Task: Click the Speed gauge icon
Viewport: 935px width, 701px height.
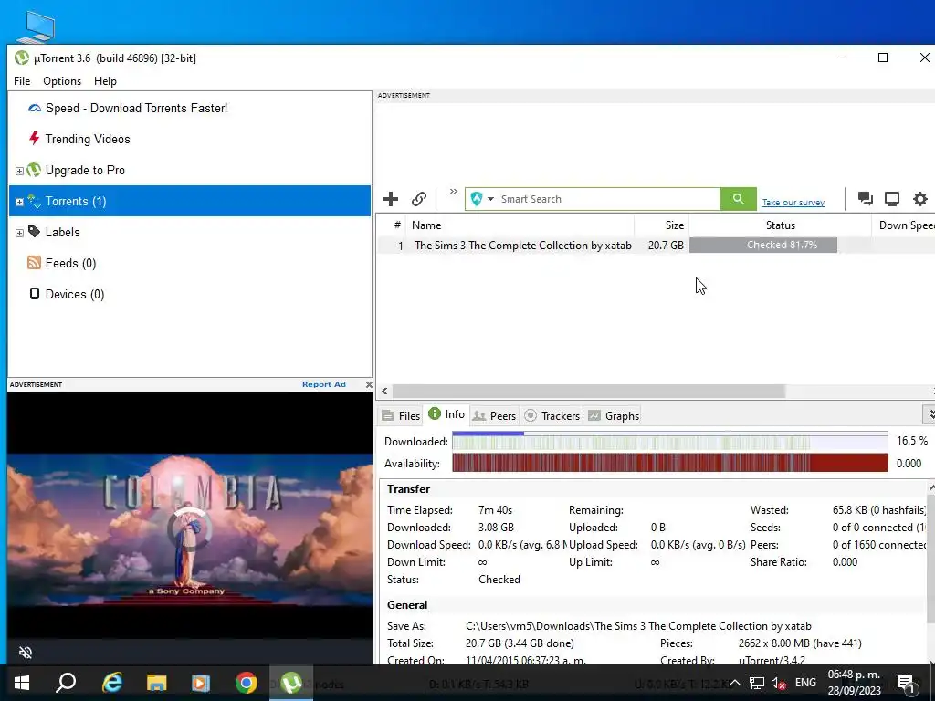Action: pyautogui.click(x=35, y=108)
